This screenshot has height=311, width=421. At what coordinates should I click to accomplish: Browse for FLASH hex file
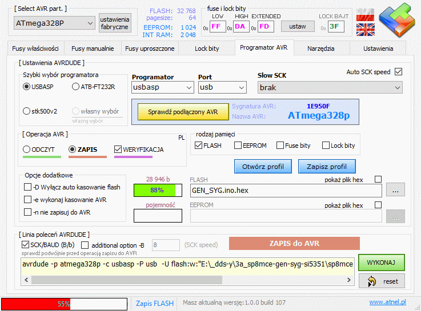395,189
